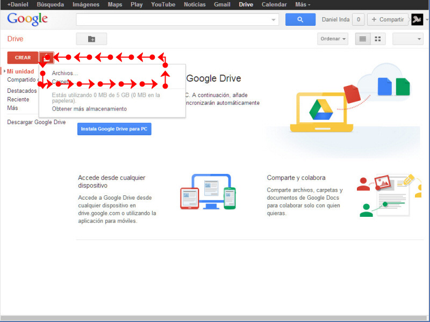
Task: Open Reciente in sidebar
Action: [18, 99]
